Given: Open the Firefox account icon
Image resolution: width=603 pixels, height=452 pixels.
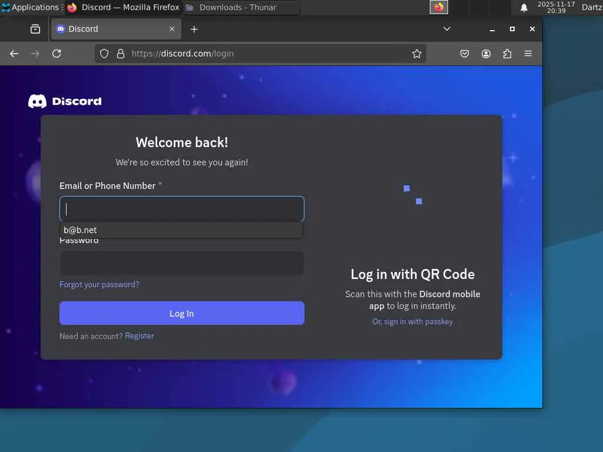Looking at the screenshot, I should pos(486,54).
